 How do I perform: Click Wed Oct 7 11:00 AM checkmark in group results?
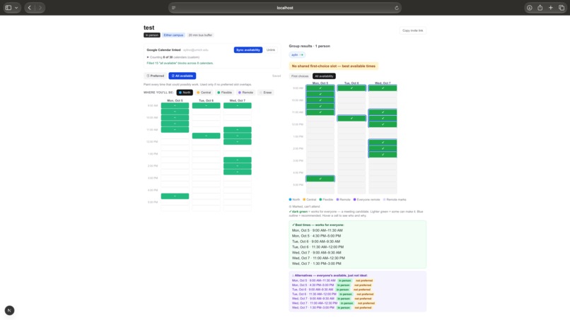click(x=383, y=112)
